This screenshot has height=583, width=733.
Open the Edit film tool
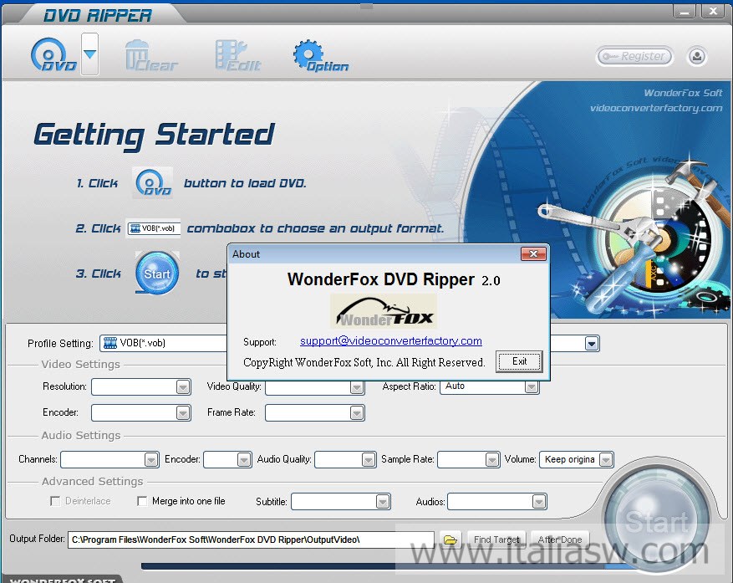click(237, 56)
